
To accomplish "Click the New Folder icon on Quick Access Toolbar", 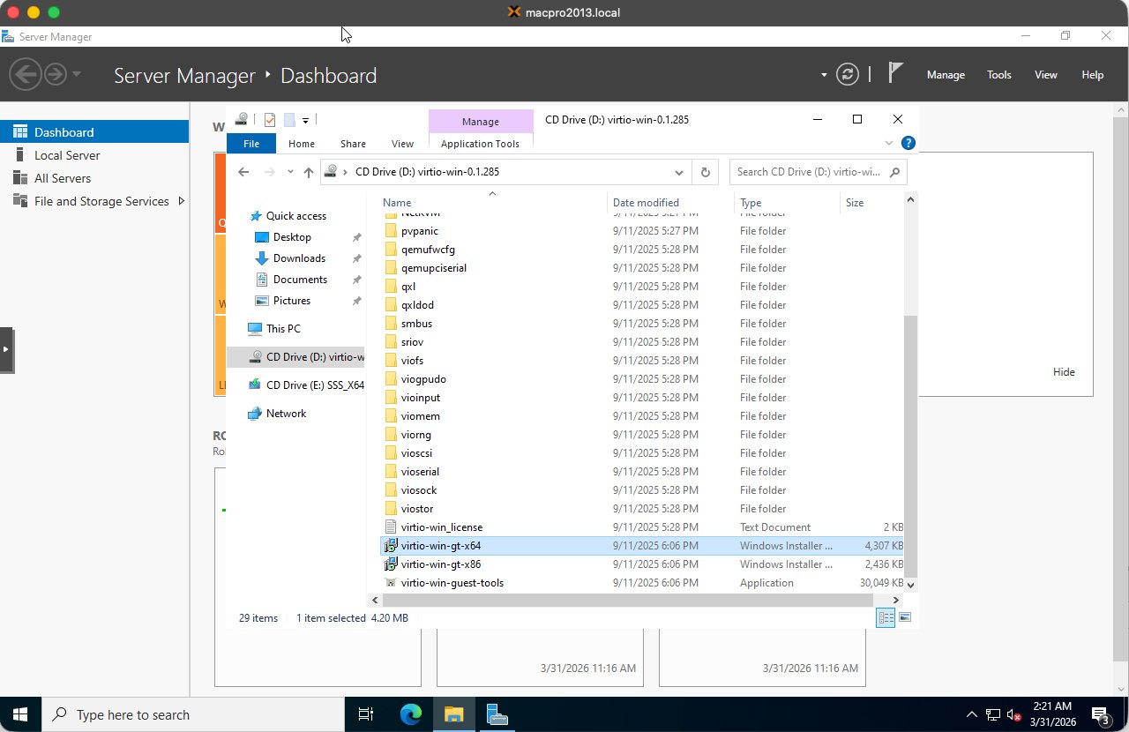I will click(288, 120).
